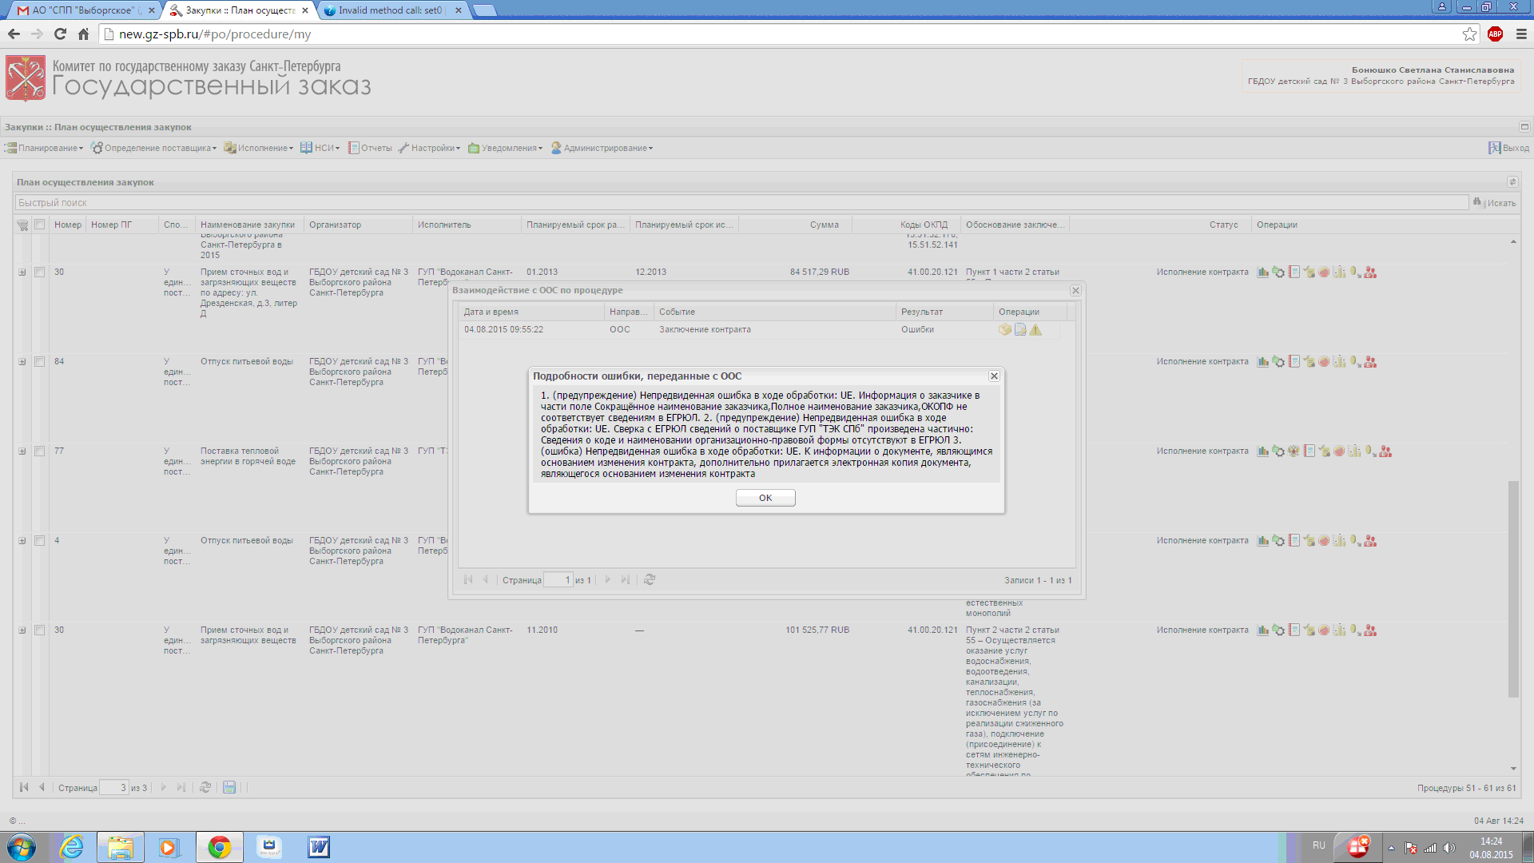
Task: Click the coat-of-arms icon in row 77
Action: [x=1294, y=451]
